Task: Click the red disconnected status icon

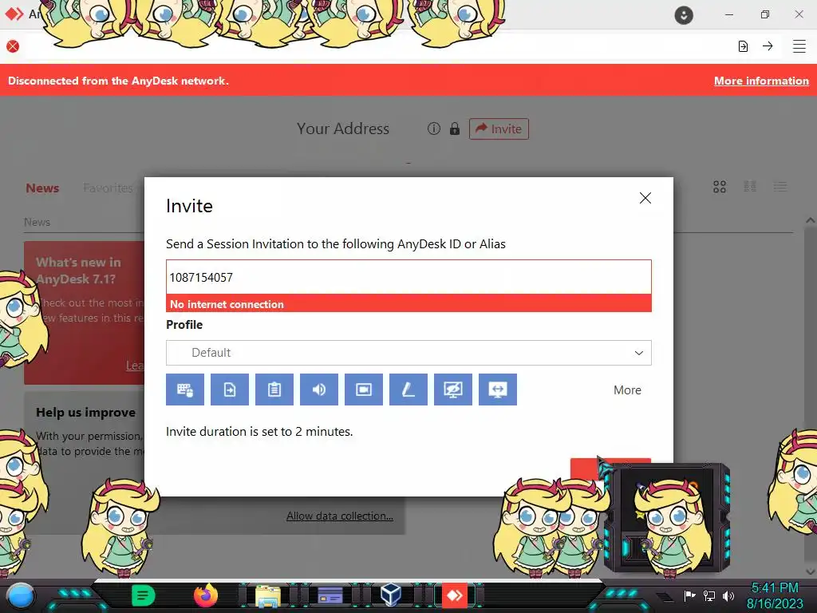Action: coord(13,46)
